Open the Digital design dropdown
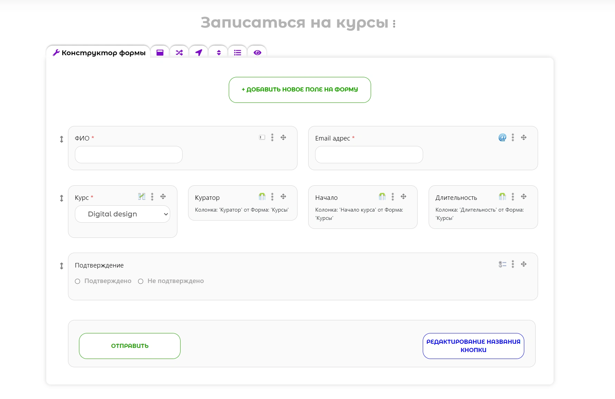This screenshot has height=399, width=615. pos(123,214)
